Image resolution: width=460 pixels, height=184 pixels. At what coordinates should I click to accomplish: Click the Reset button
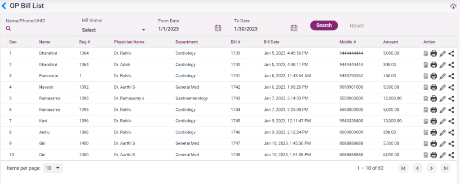(357, 26)
